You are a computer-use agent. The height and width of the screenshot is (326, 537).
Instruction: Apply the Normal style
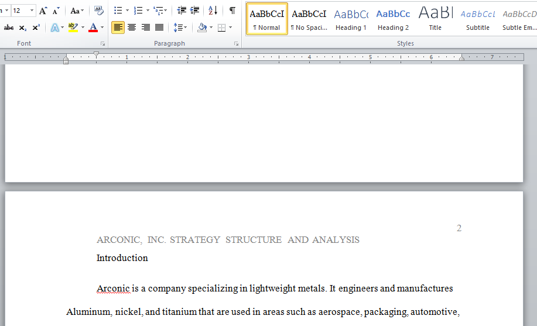coord(267,19)
